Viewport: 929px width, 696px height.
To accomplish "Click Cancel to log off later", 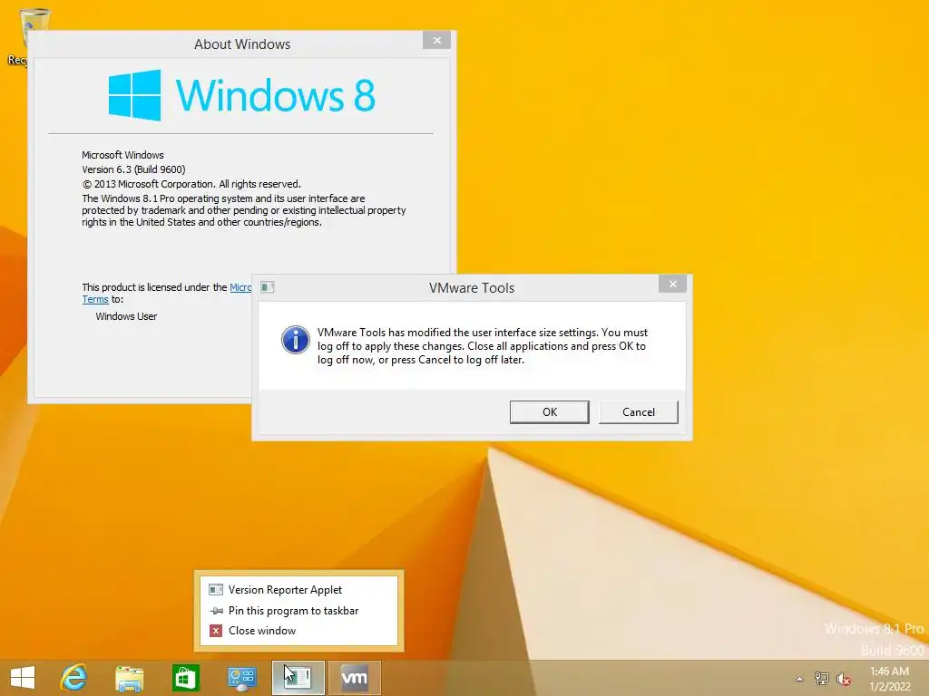I will [x=638, y=412].
